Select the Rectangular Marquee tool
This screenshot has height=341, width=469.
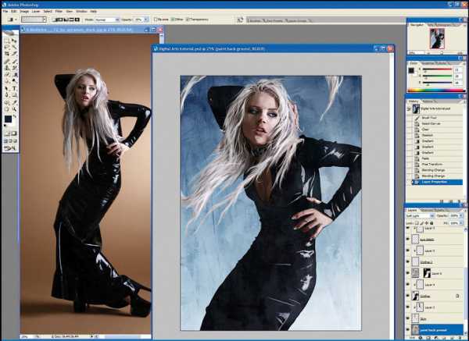click(x=7, y=41)
